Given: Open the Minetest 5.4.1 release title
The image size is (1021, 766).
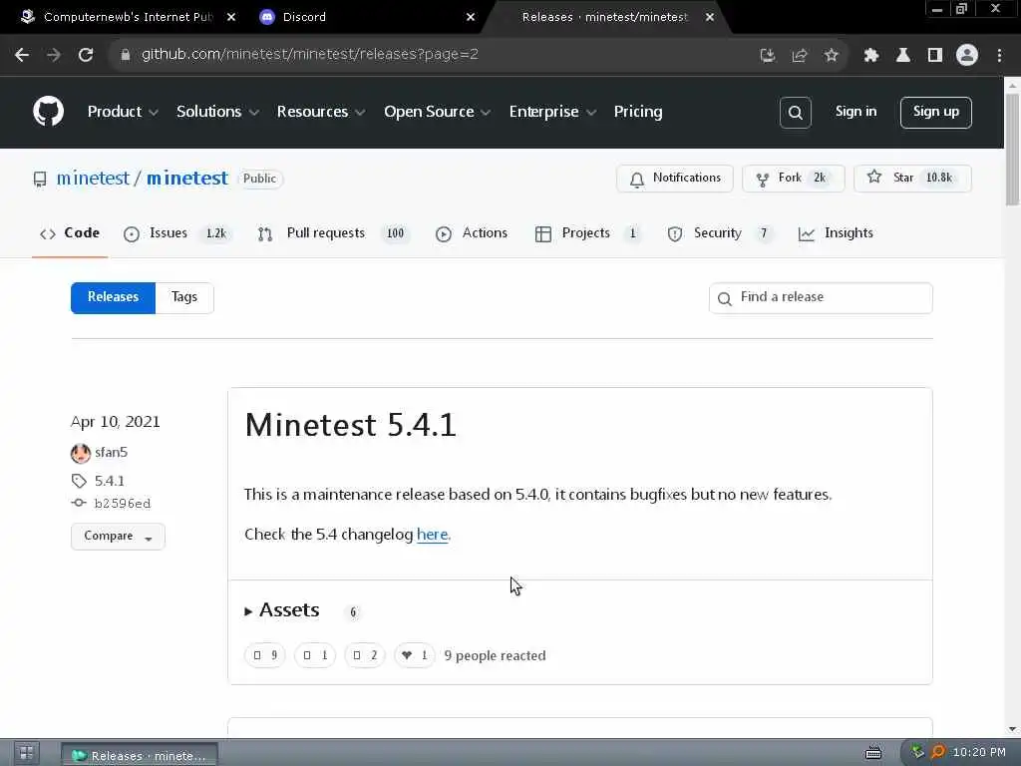Looking at the screenshot, I should [350, 425].
